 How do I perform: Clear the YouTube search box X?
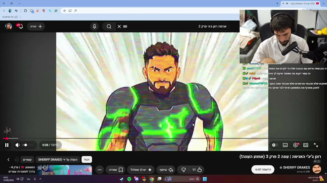pyautogui.click(x=119, y=26)
